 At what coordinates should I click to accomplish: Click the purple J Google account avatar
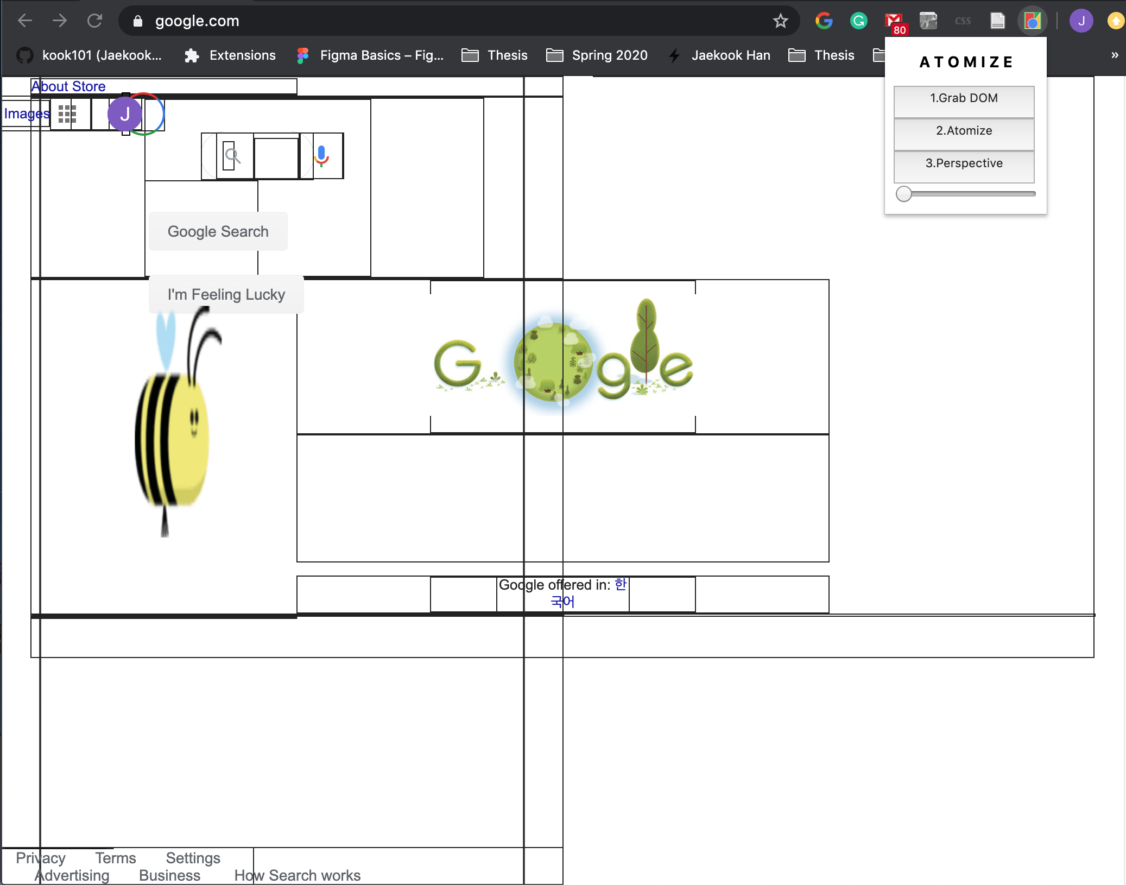[125, 114]
